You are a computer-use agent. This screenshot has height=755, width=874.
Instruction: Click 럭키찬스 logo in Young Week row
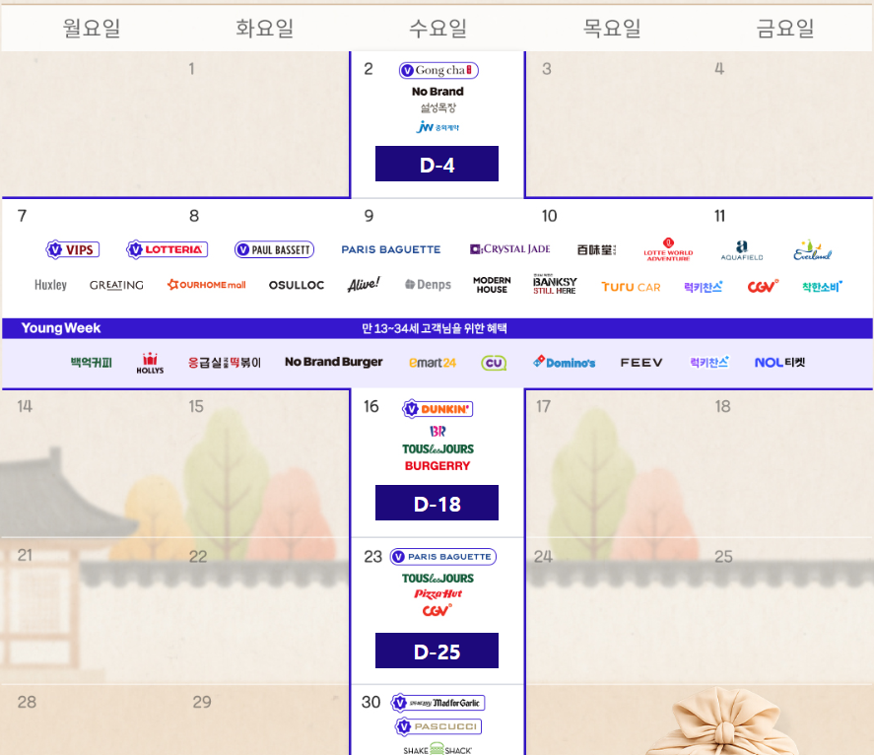pyautogui.click(x=709, y=362)
